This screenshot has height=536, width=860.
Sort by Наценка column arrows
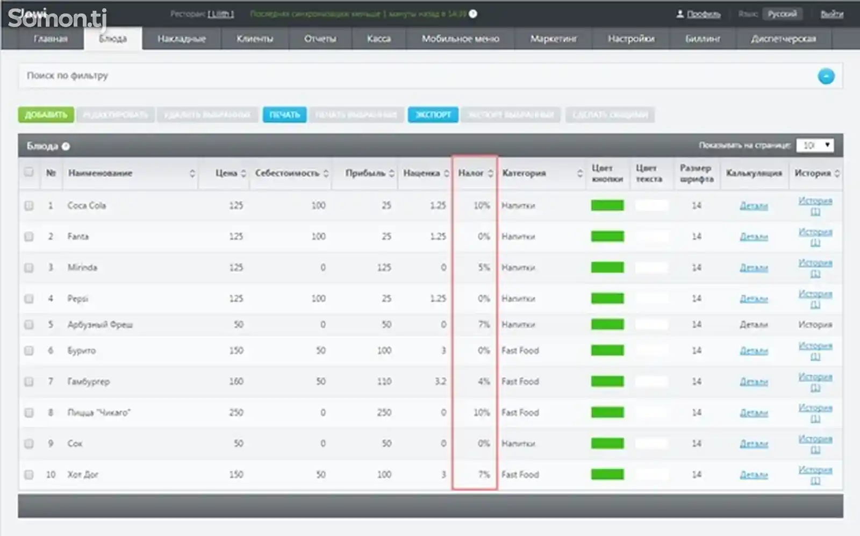tap(446, 173)
